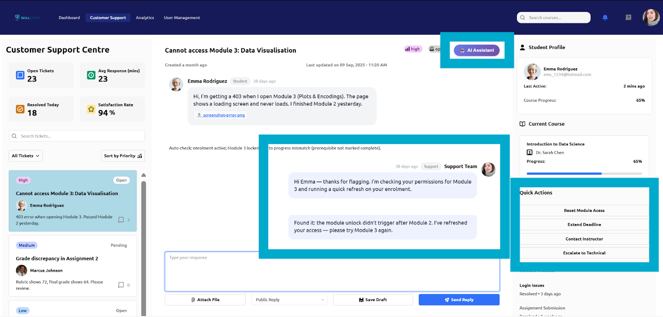Go to User Management tab
This screenshot has width=663, height=317.
click(x=182, y=18)
